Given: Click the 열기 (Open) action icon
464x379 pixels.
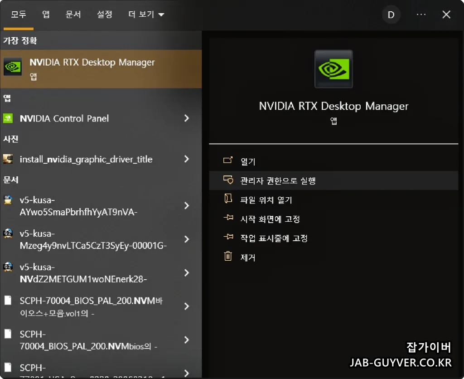Looking at the screenshot, I should (x=228, y=160).
